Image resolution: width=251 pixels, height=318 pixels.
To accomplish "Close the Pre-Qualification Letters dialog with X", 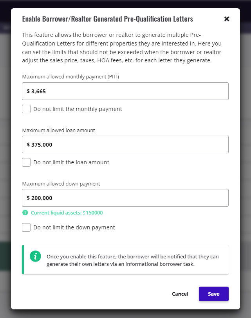I will (227, 19).
